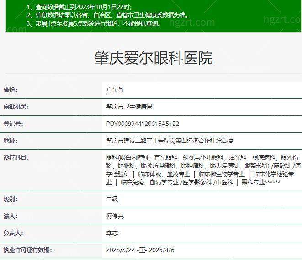The width and height of the screenshot is (302, 260).
Task: Select the 省份 label
Action: tap(11, 90)
